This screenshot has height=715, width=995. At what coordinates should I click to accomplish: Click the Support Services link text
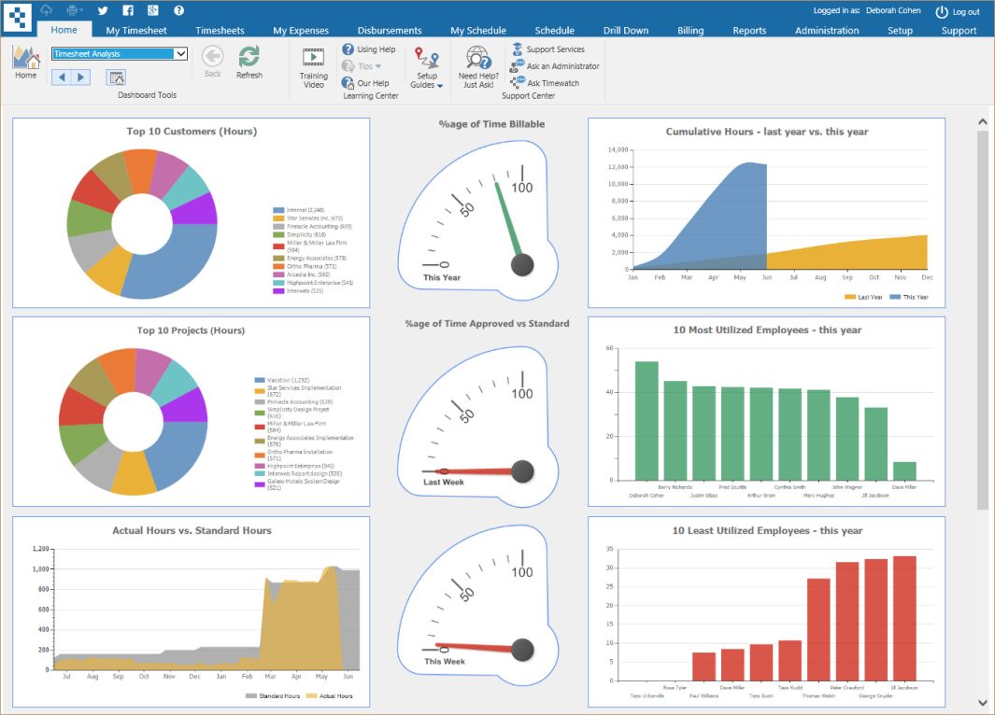coord(556,49)
